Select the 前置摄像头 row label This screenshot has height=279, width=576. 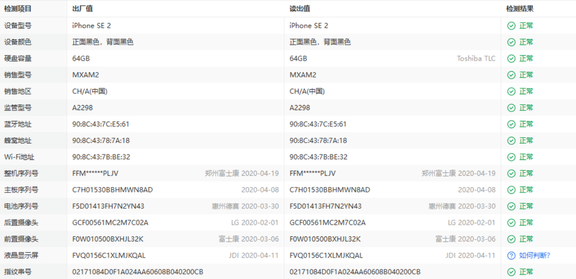point(21,239)
